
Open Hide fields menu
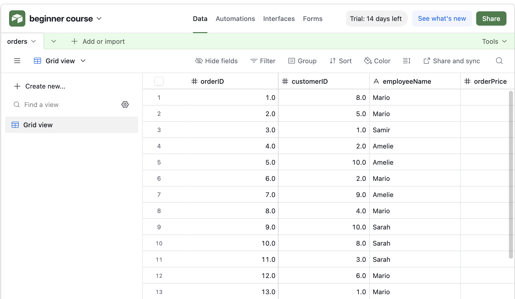point(216,61)
